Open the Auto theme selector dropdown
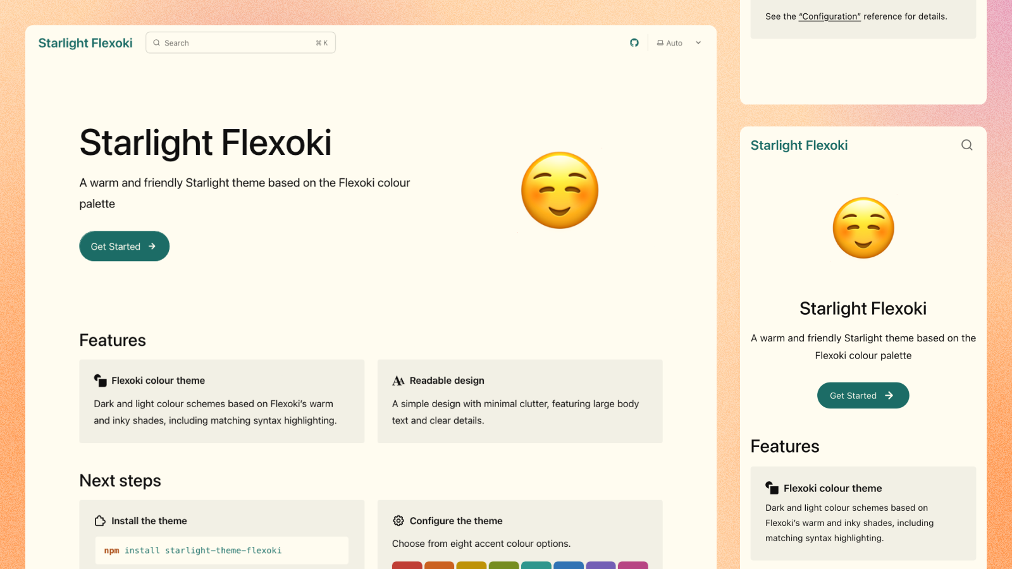Viewport: 1012px width, 569px height. click(x=679, y=43)
